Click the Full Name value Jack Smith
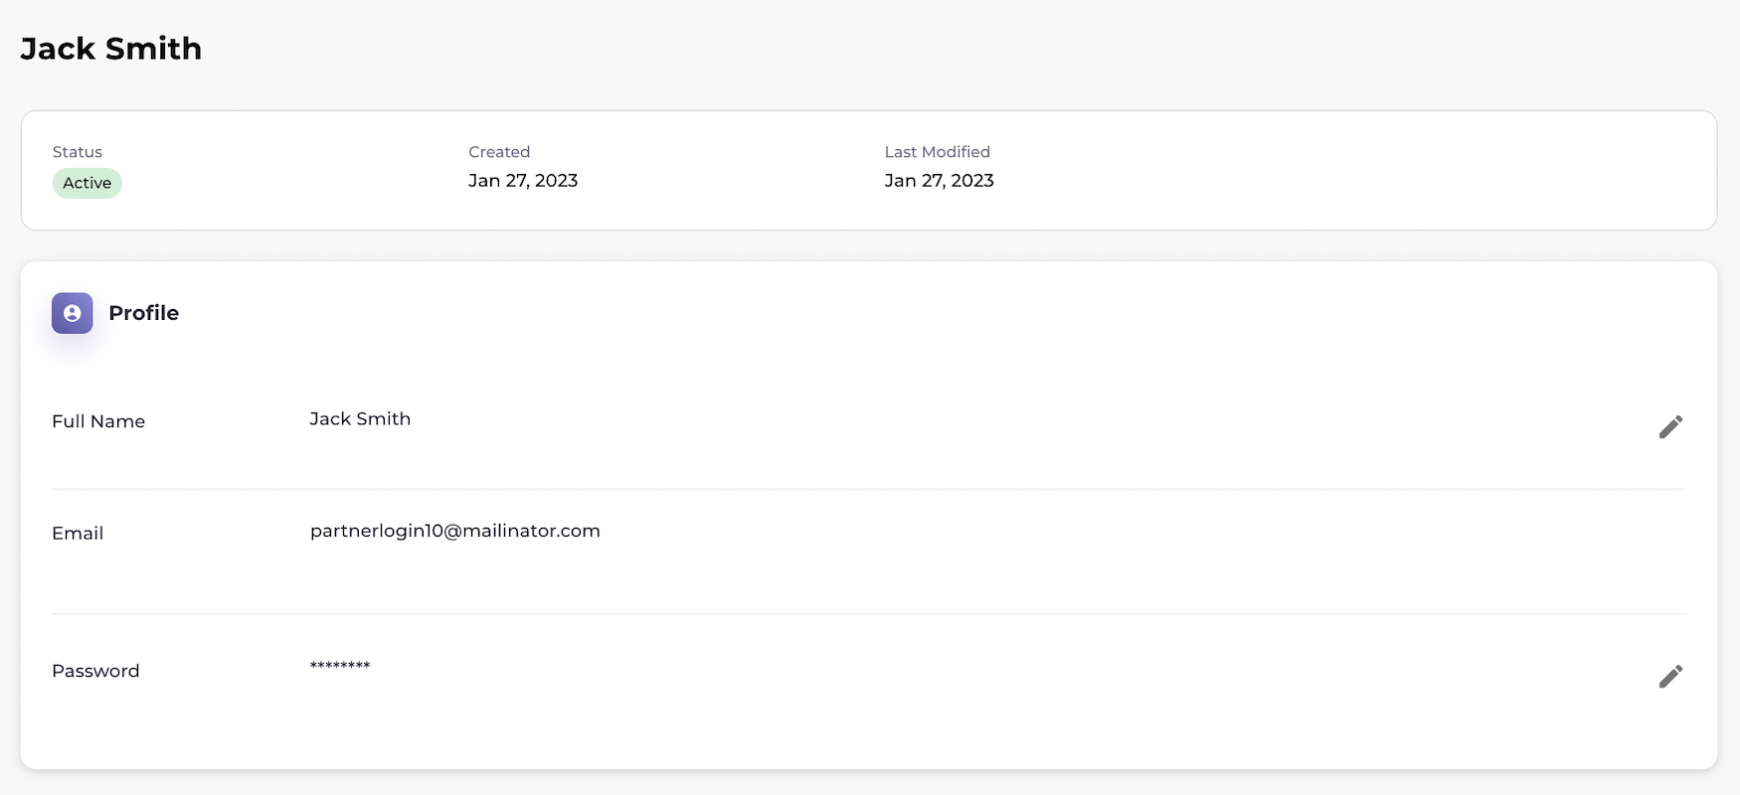Viewport: 1740px width, 795px height. 360,418
